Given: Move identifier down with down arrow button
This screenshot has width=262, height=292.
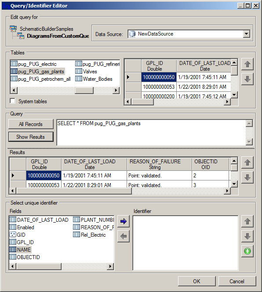Looking at the screenshot, I should [247, 236].
